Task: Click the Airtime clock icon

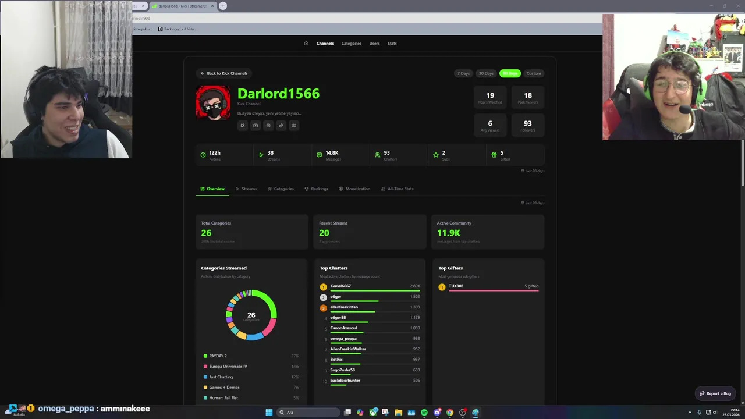Action: pos(203,155)
